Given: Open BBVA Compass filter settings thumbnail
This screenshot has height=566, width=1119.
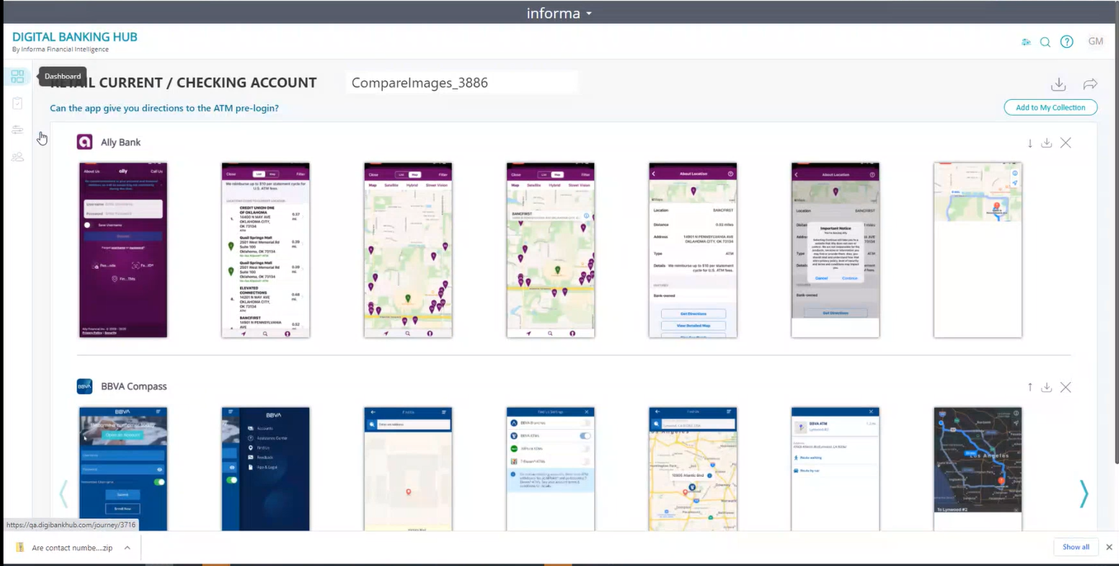Looking at the screenshot, I should [550, 469].
